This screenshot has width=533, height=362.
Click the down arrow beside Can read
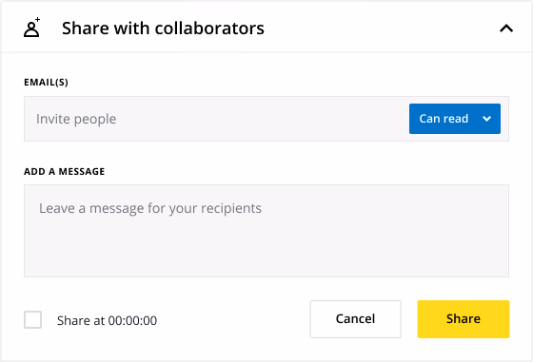pos(486,119)
